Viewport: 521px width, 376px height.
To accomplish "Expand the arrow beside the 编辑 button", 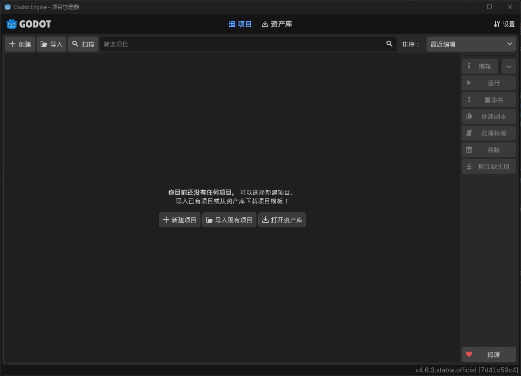I will 509,66.
